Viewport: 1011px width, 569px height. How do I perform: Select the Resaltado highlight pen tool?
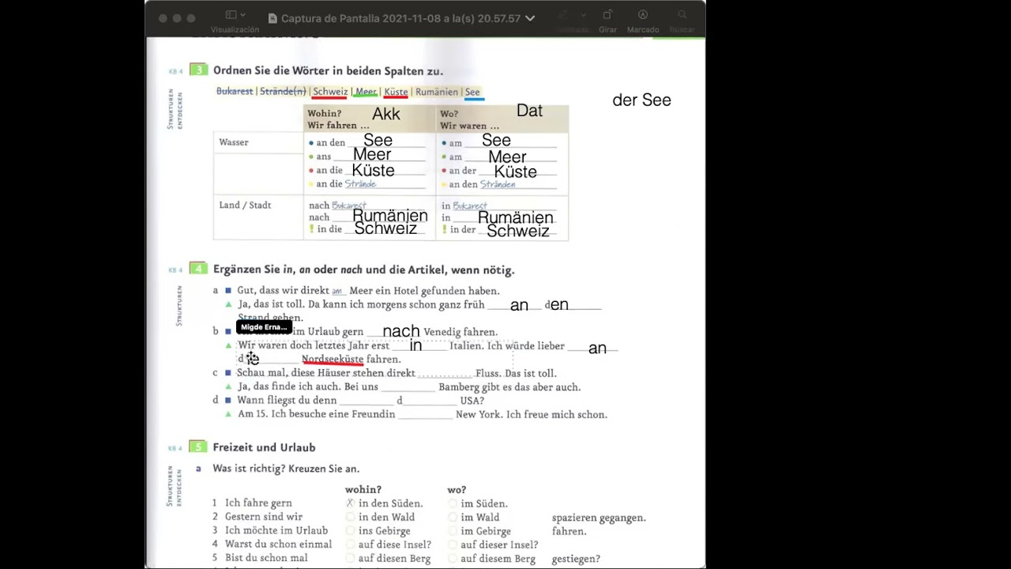click(x=563, y=15)
